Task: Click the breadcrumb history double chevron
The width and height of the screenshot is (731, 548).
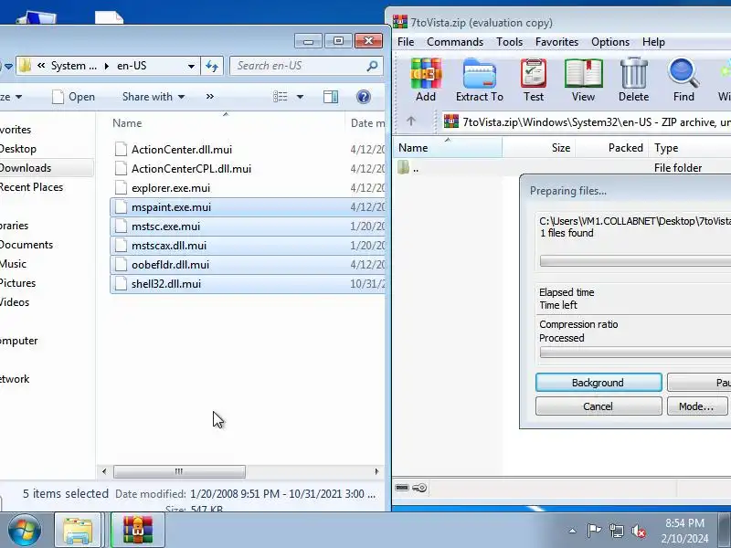Action: pyautogui.click(x=41, y=66)
